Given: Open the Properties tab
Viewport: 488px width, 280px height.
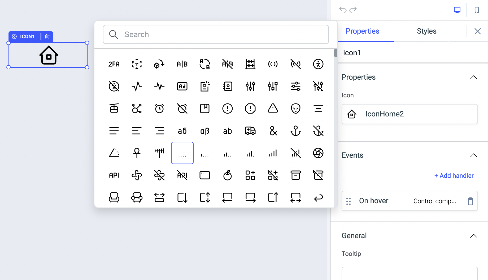Looking at the screenshot, I should [x=362, y=31].
